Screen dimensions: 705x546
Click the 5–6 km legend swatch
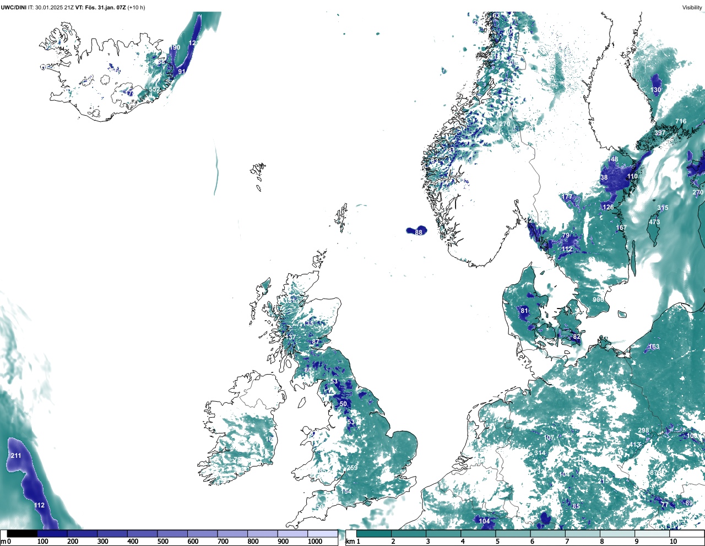point(513,534)
